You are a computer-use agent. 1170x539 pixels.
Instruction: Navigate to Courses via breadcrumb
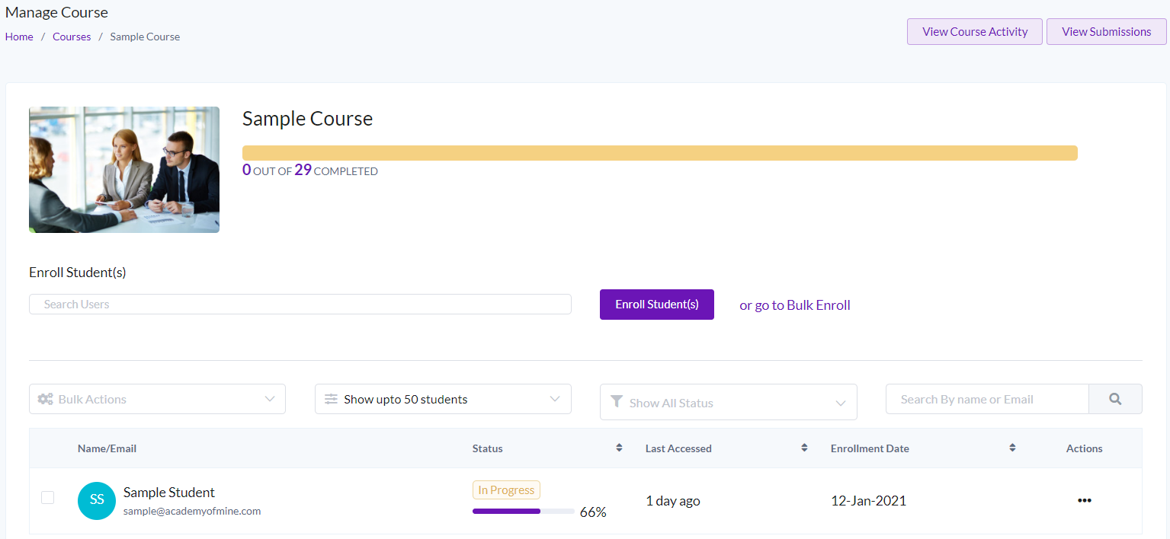tap(71, 36)
